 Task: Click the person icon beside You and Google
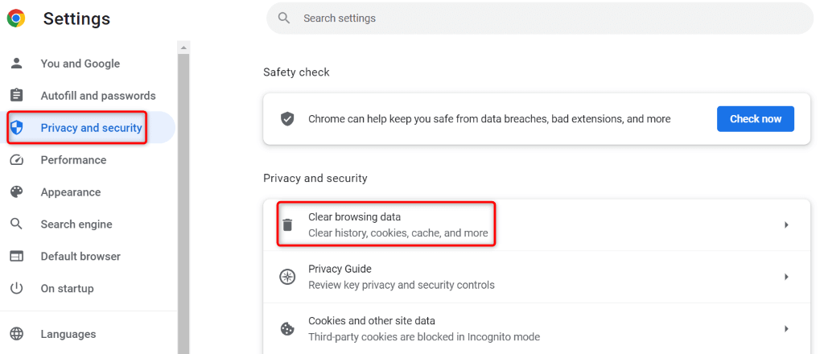click(x=16, y=64)
